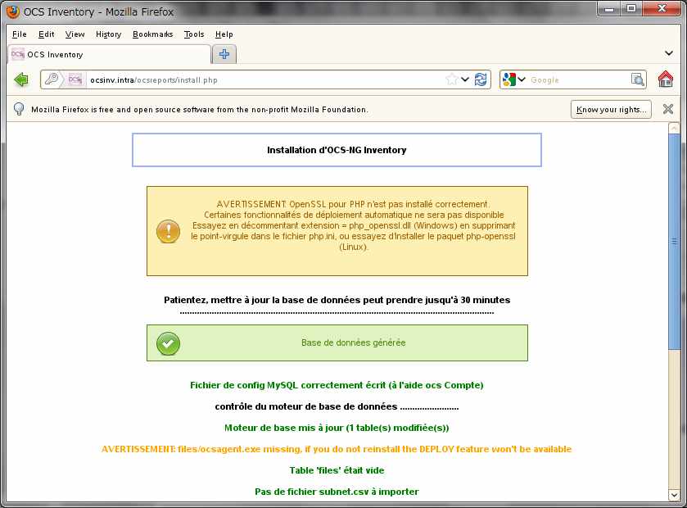Viewport: 687px width, 508px height.
Task: Click 'Fichier de config MySQL correctement écrit' text
Action: coord(337,385)
